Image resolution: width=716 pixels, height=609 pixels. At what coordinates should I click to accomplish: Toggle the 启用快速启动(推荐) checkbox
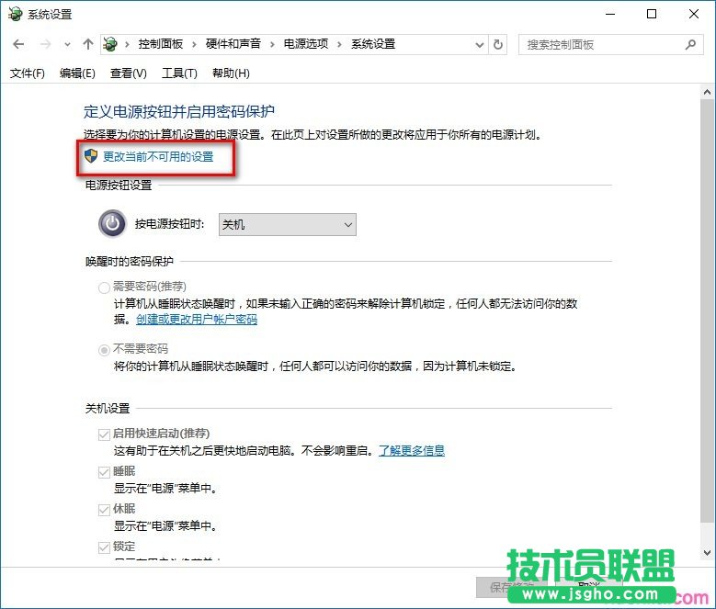tap(104, 434)
